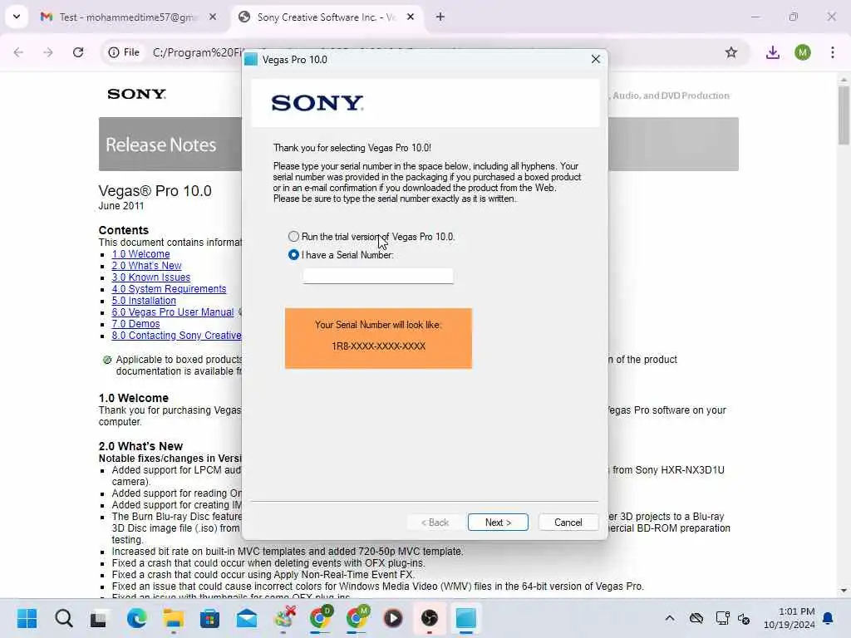
Task: Click the scrollbar down arrow
Action: point(844,591)
